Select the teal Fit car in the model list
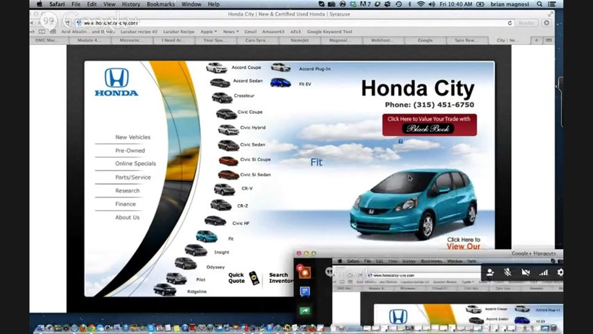Image resolution: width=593 pixels, height=334 pixels. pos(206,236)
